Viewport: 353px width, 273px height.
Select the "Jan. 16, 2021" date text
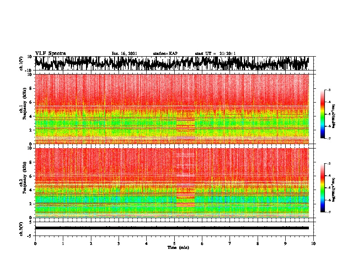click(124, 54)
